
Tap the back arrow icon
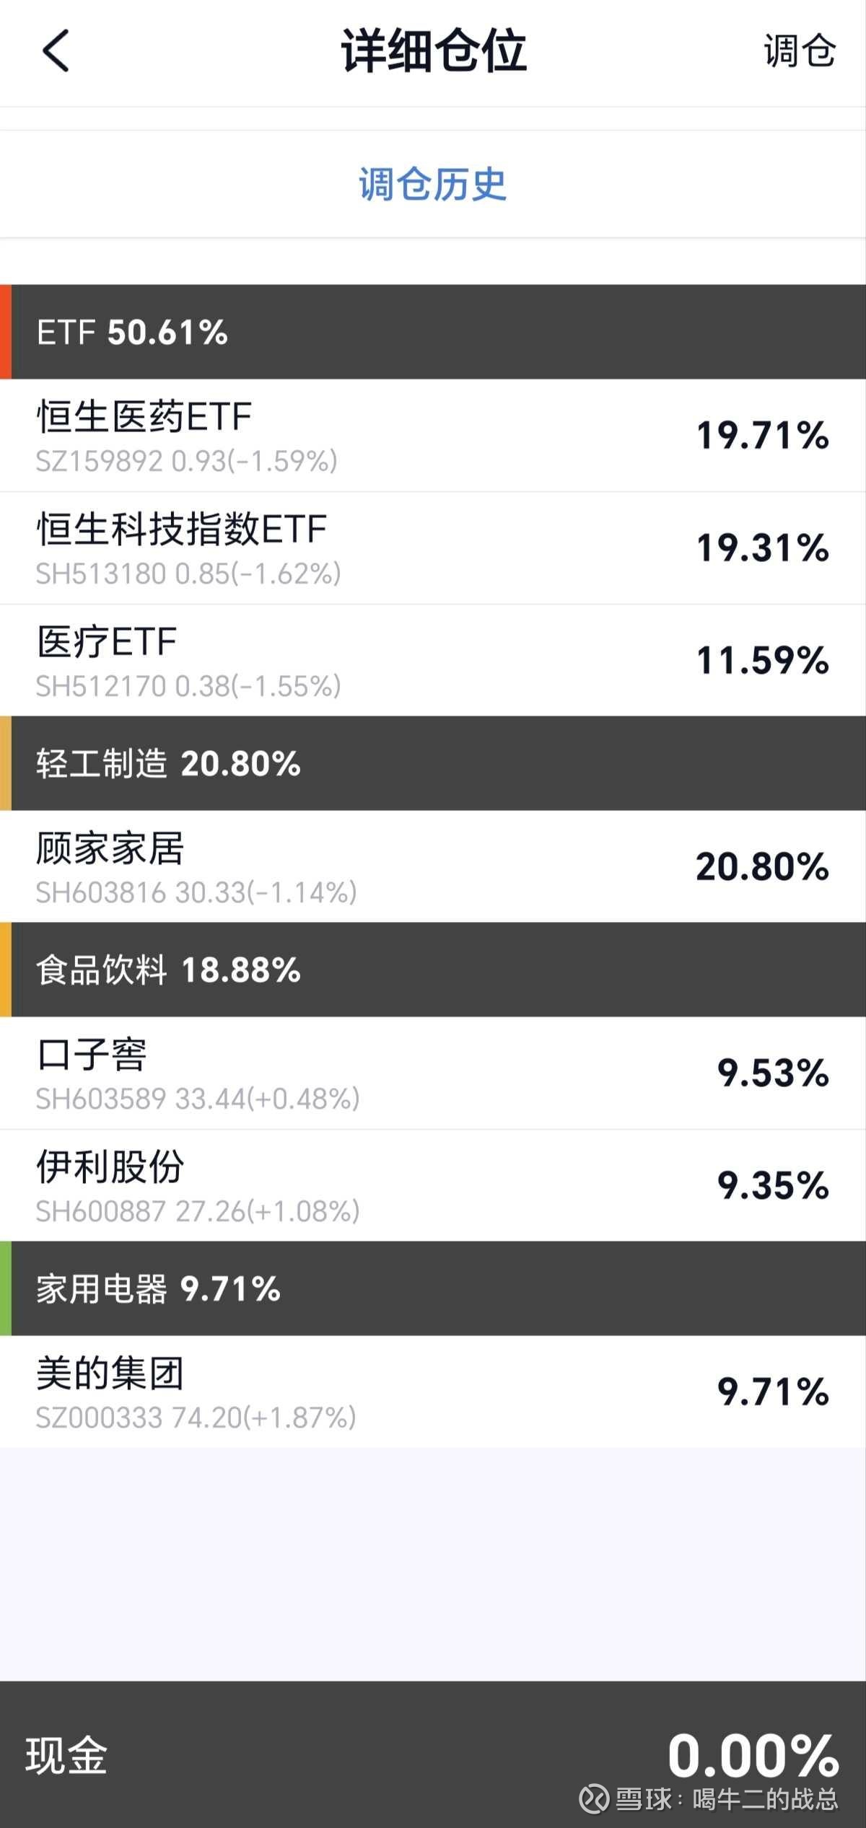point(56,51)
